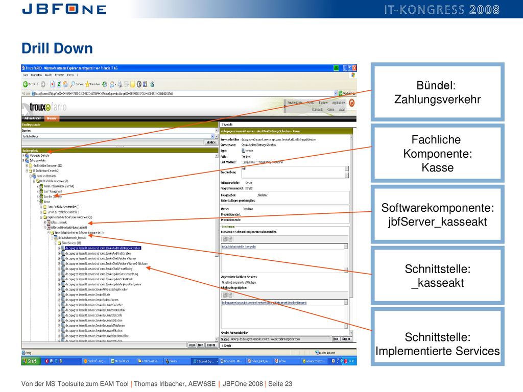Image resolution: width=523 pixels, height=392 pixels.
Task: Click the DELETE button in the viewer
Action: (346, 339)
